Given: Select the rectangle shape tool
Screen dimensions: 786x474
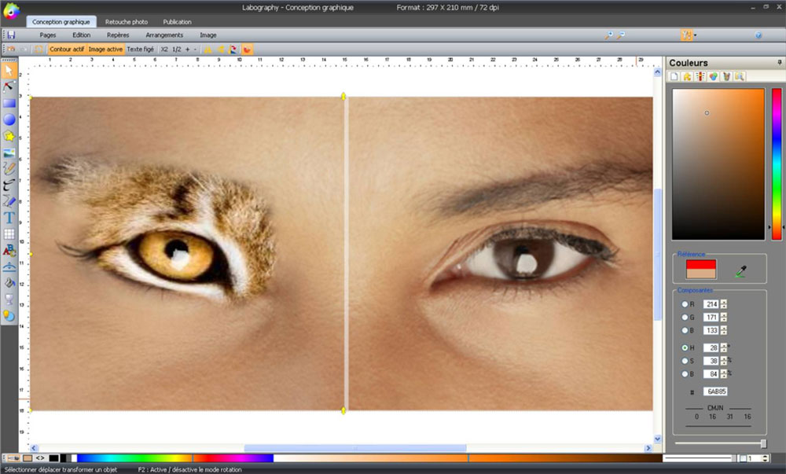Looking at the screenshot, I should pos(9,103).
